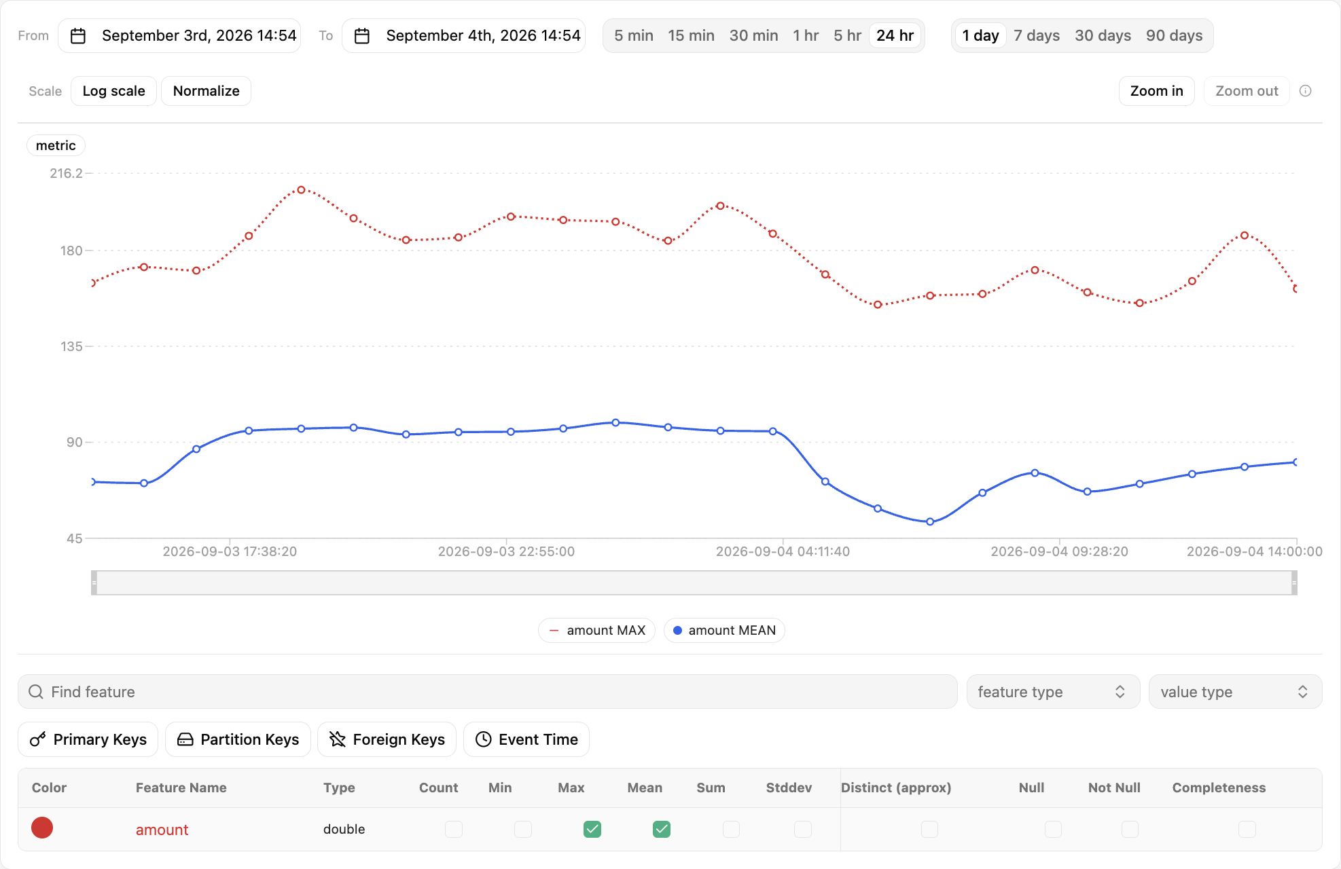The width and height of the screenshot is (1341, 869).
Task: Open the To date calendar icon
Action: pyautogui.click(x=362, y=36)
